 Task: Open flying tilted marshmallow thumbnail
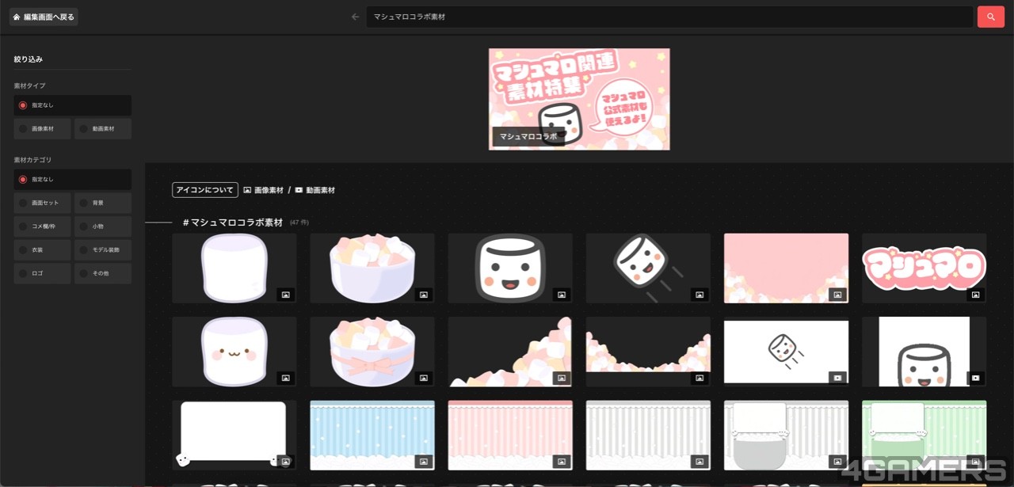point(648,268)
